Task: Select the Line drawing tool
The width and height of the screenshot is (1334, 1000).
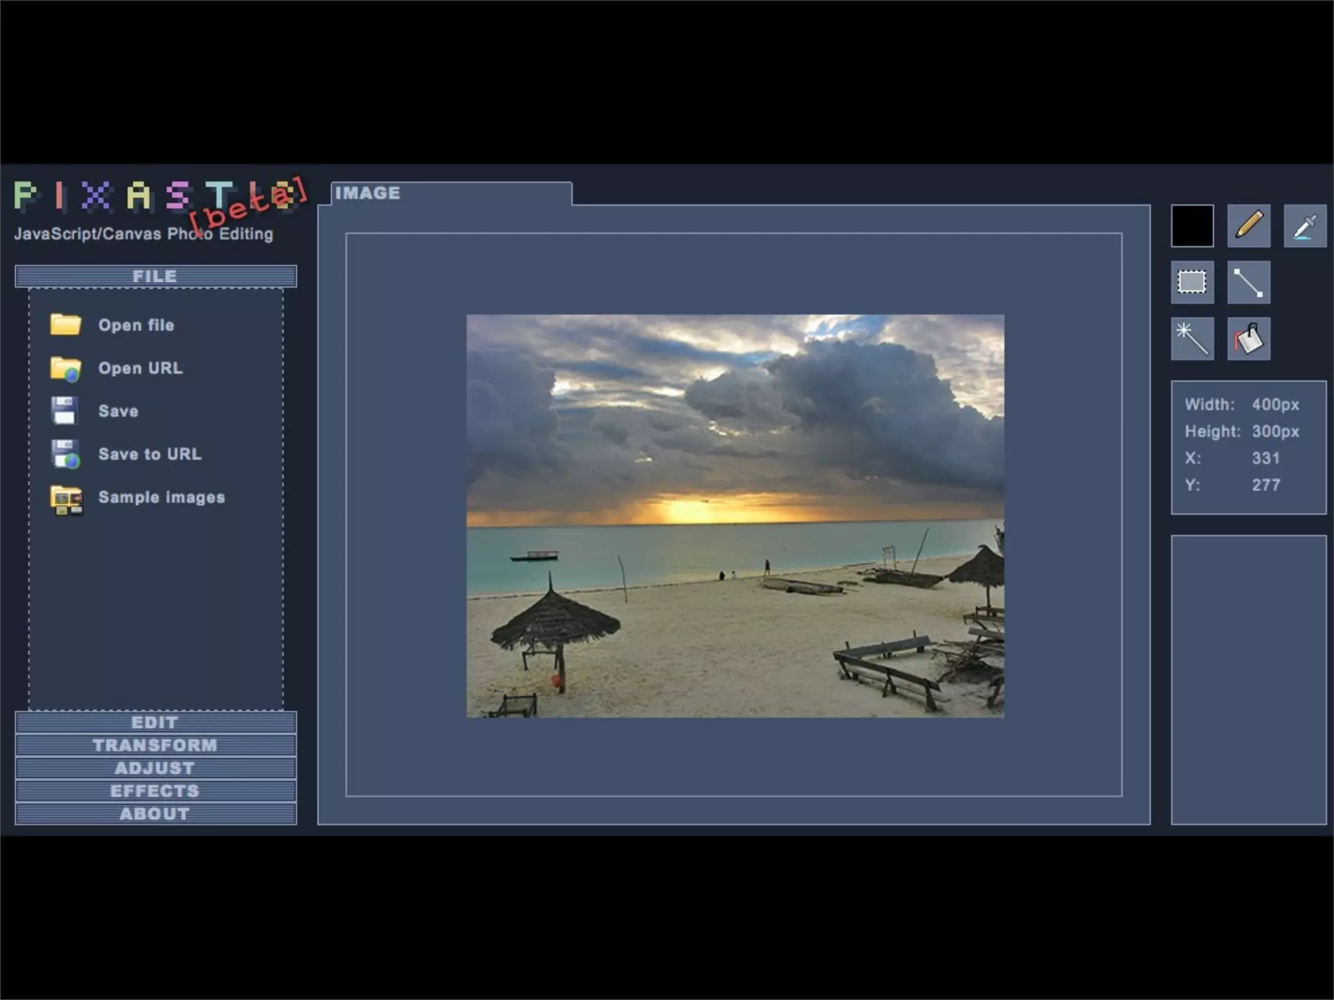Action: (x=1248, y=282)
